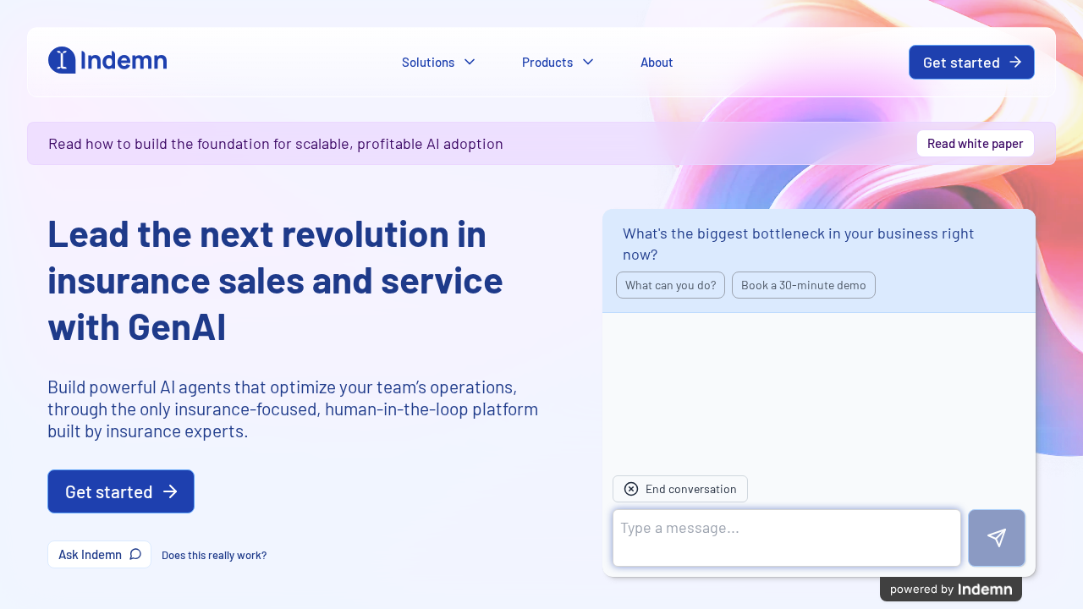Image resolution: width=1083 pixels, height=609 pixels.
Task: Click the arrow icon inside hero Get started button
Action: click(x=172, y=491)
